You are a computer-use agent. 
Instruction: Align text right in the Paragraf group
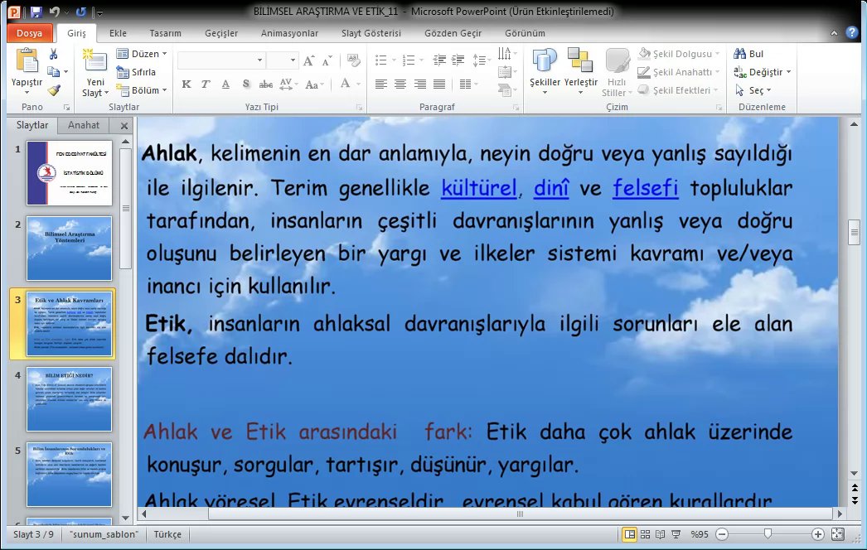coord(420,84)
